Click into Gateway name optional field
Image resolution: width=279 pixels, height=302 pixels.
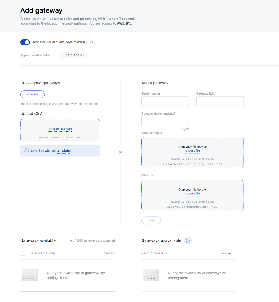pos(165,121)
